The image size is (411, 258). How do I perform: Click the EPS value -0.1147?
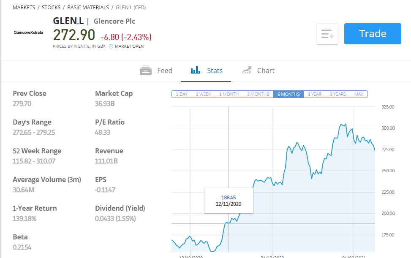click(105, 190)
